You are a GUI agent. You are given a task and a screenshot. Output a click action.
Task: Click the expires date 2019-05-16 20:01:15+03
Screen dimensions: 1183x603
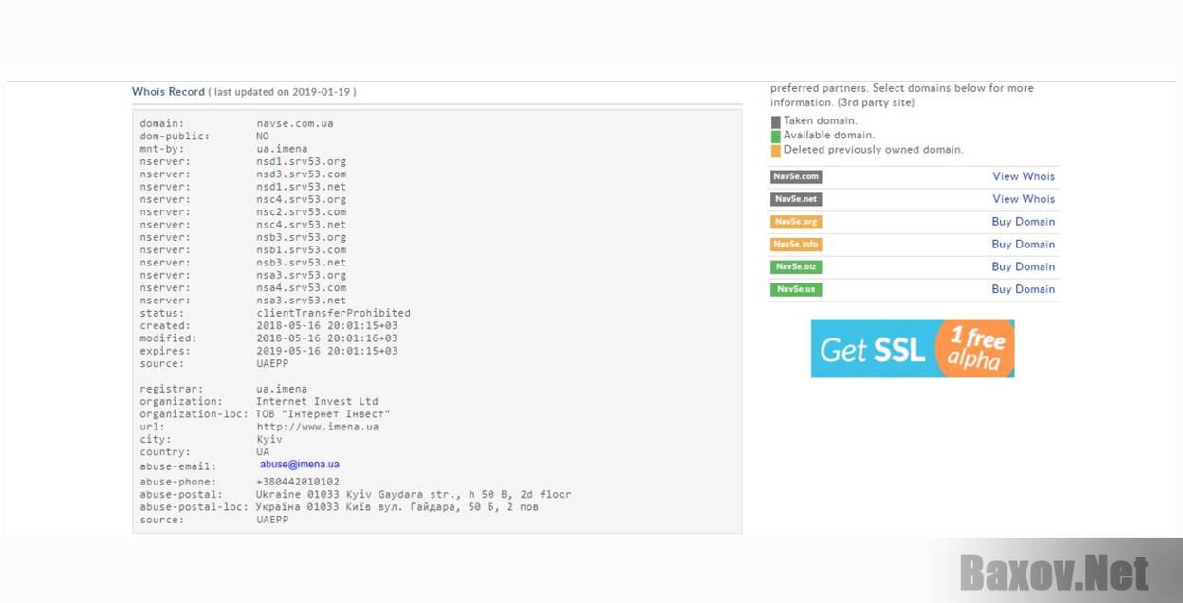pyautogui.click(x=327, y=351)
